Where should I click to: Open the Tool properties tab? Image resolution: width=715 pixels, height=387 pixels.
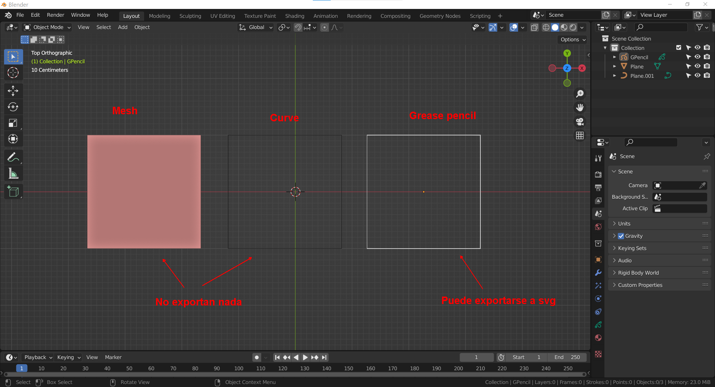(x=598, y=158)
